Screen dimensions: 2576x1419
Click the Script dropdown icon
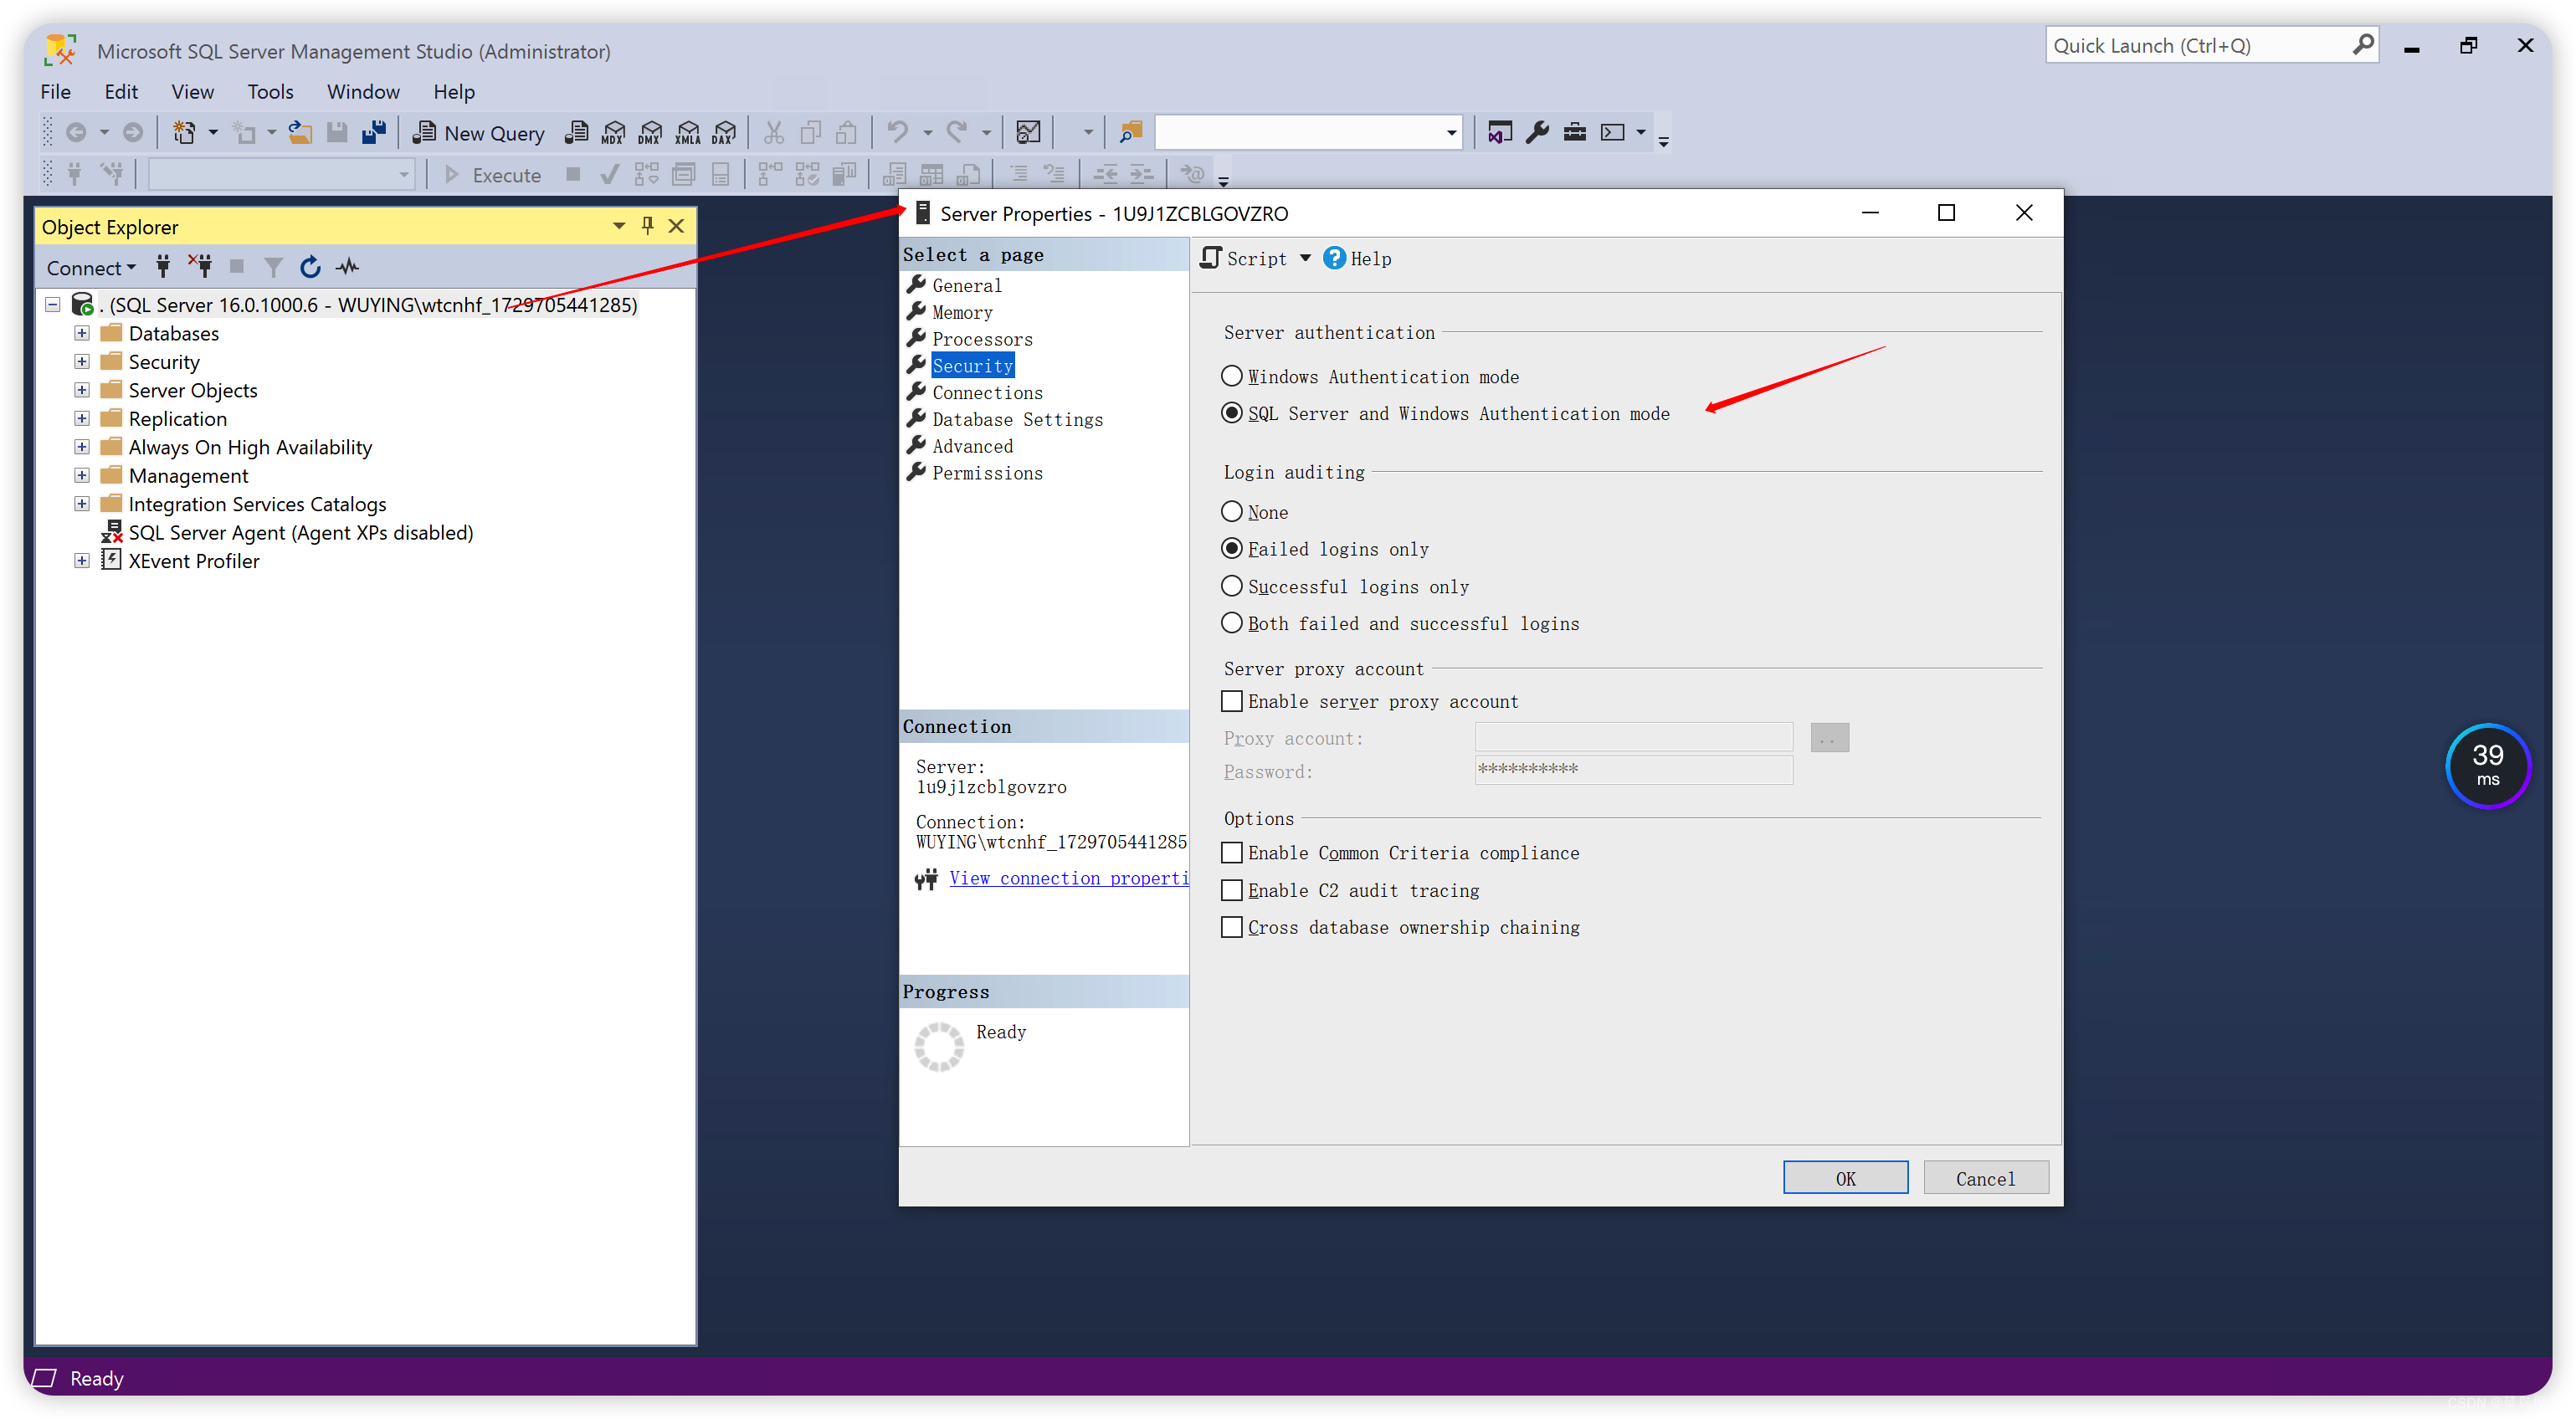1311,259
